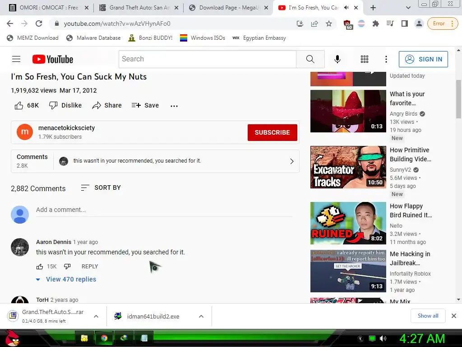Open the Windows ISOs bookmark
This screenshot has height=347, width=462.
(203, 38)
